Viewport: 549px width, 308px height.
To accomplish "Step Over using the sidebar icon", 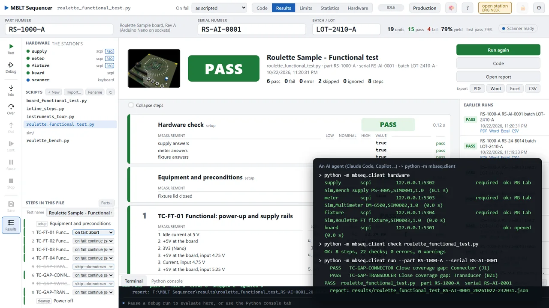I will coord(11,109).
